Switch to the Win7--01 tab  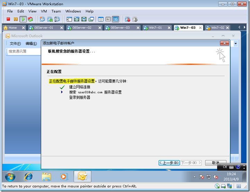[155, 28]
